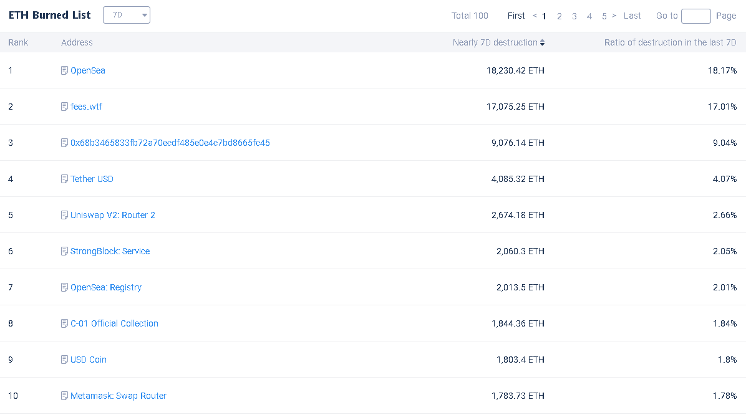Click the 17.01% ratio value
The height and width of the screenshot is (415, 746).
(x=722, y=107)
